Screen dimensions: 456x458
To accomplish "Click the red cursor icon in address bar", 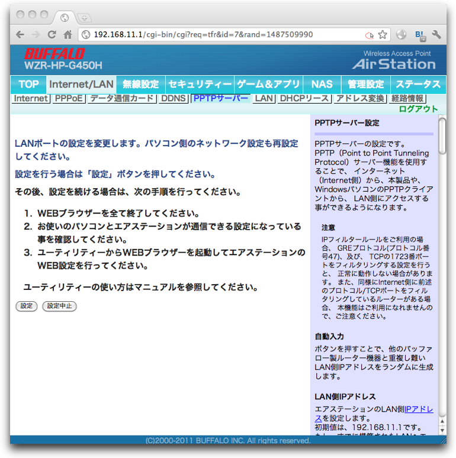I will point(370,36).
